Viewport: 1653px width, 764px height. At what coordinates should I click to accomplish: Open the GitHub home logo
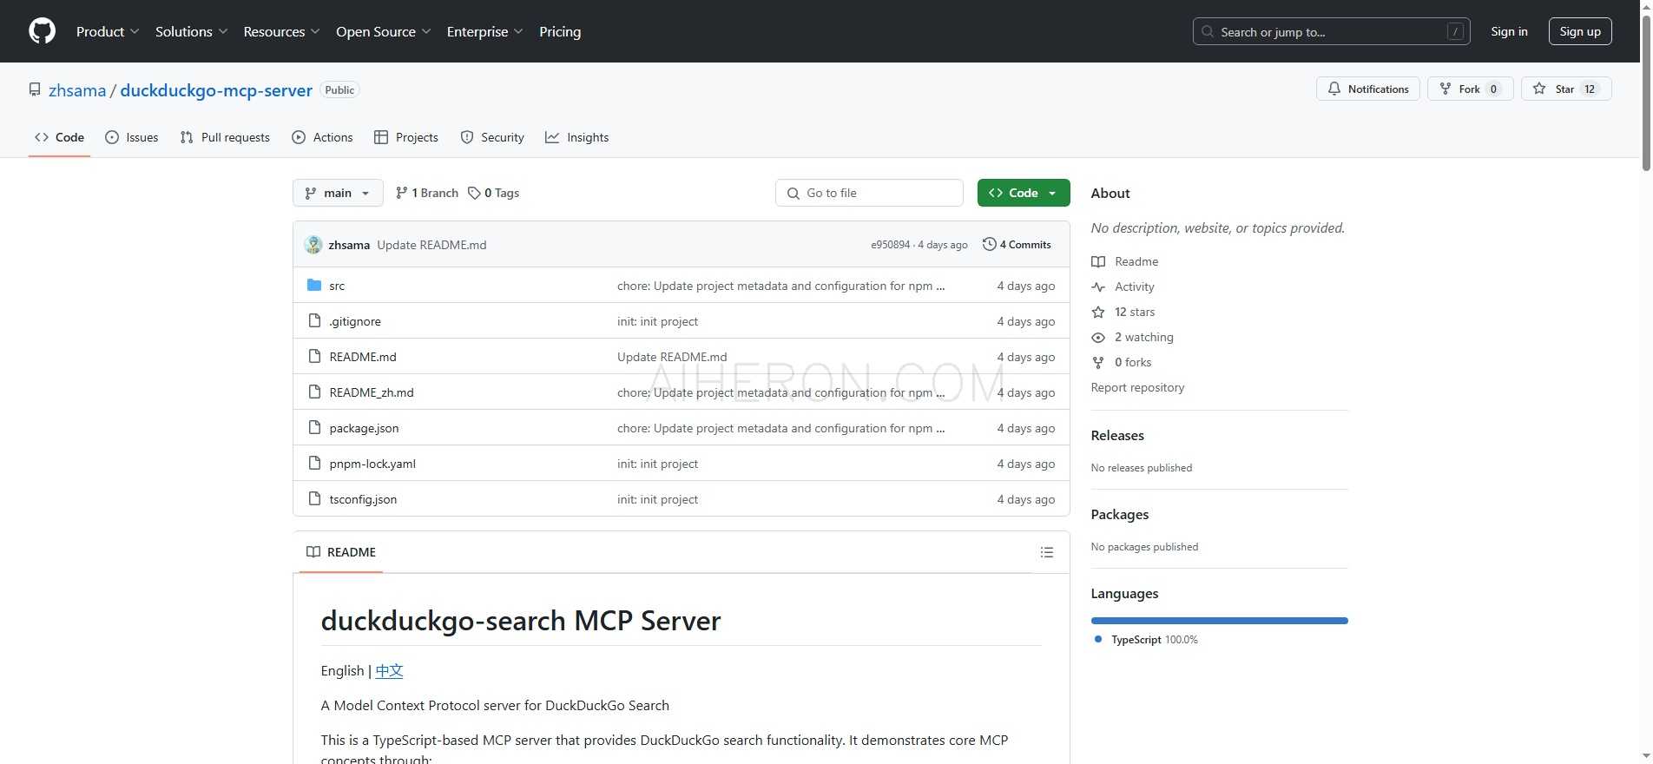[42, 31]
